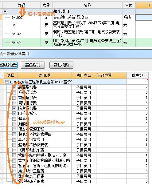Check the 超低碳不锈钢管项目 checkbox
152x189 pixels.
click(x=14, y=134)
